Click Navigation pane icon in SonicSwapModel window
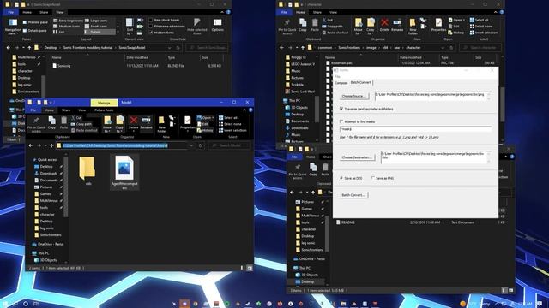The width and height of the screenshot is (549, 308). pyautogui.click(x=13, y=23)
